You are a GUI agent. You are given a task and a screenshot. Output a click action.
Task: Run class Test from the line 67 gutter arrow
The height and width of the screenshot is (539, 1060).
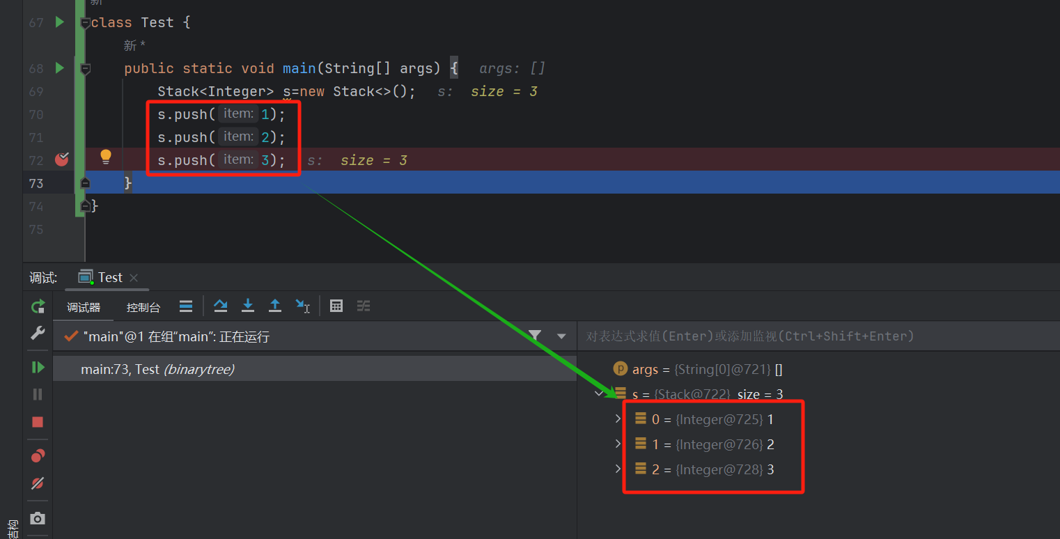[x=60, y=22]
